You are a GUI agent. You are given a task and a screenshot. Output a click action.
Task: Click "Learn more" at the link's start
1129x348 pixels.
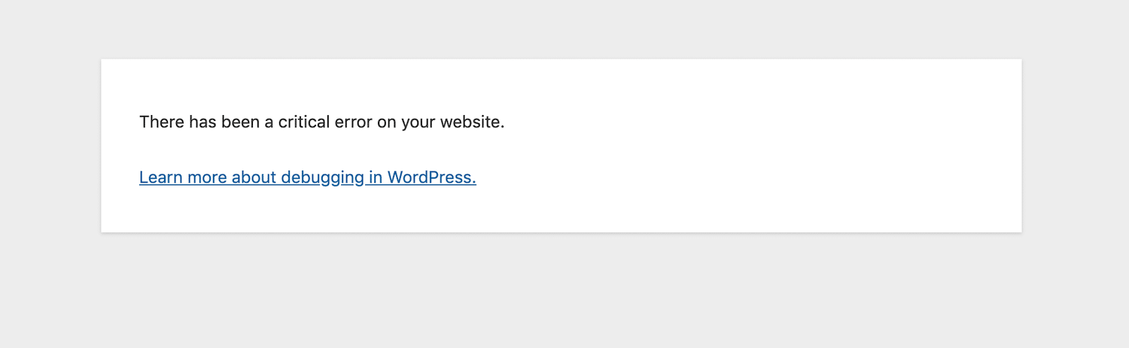(183, 177)
